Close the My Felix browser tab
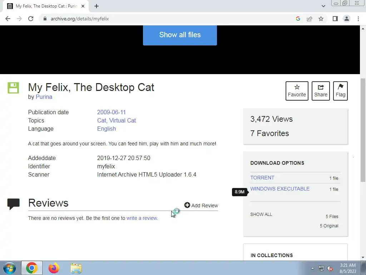This screenshot has height=275, width=366. pyautogui.click(x=83, y=6)
